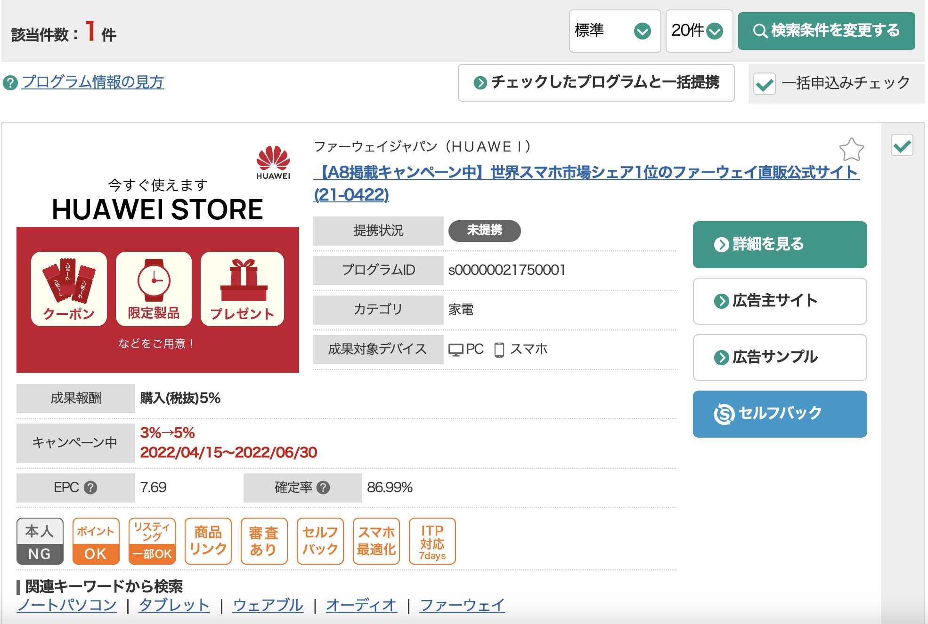This screenshot has width=928, height=624.
Task: Open the 標準 sort order dropdown
Action: (x=615, y=31)
